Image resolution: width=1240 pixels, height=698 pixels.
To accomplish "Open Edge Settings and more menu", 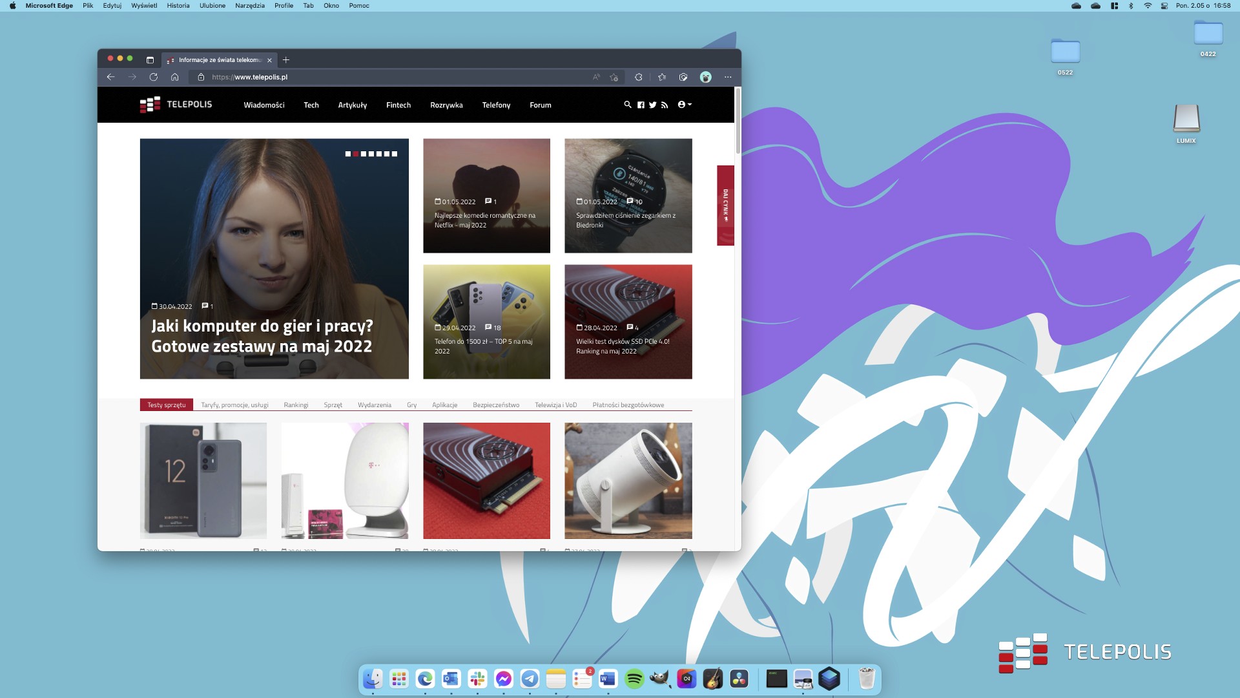I will pyautogui.click(x=728, y=77).
